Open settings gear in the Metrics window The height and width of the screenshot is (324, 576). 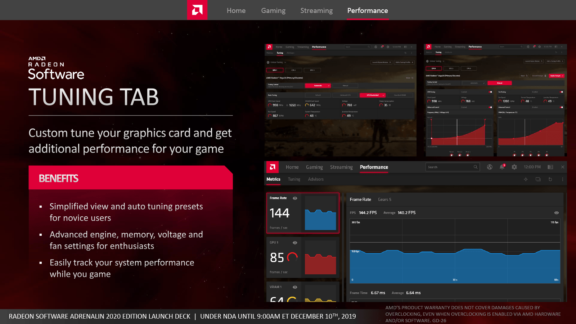pos(514,167)
